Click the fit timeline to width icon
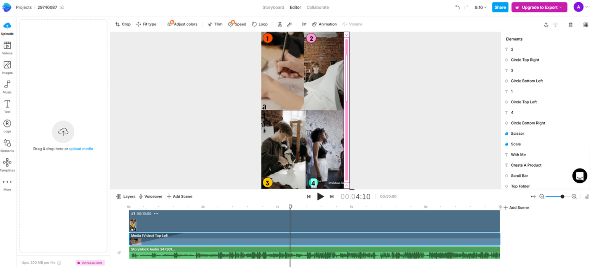590x267 pixels. click(533, 196)
